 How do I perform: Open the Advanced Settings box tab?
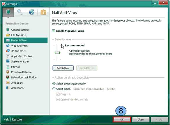coord(43,12)
